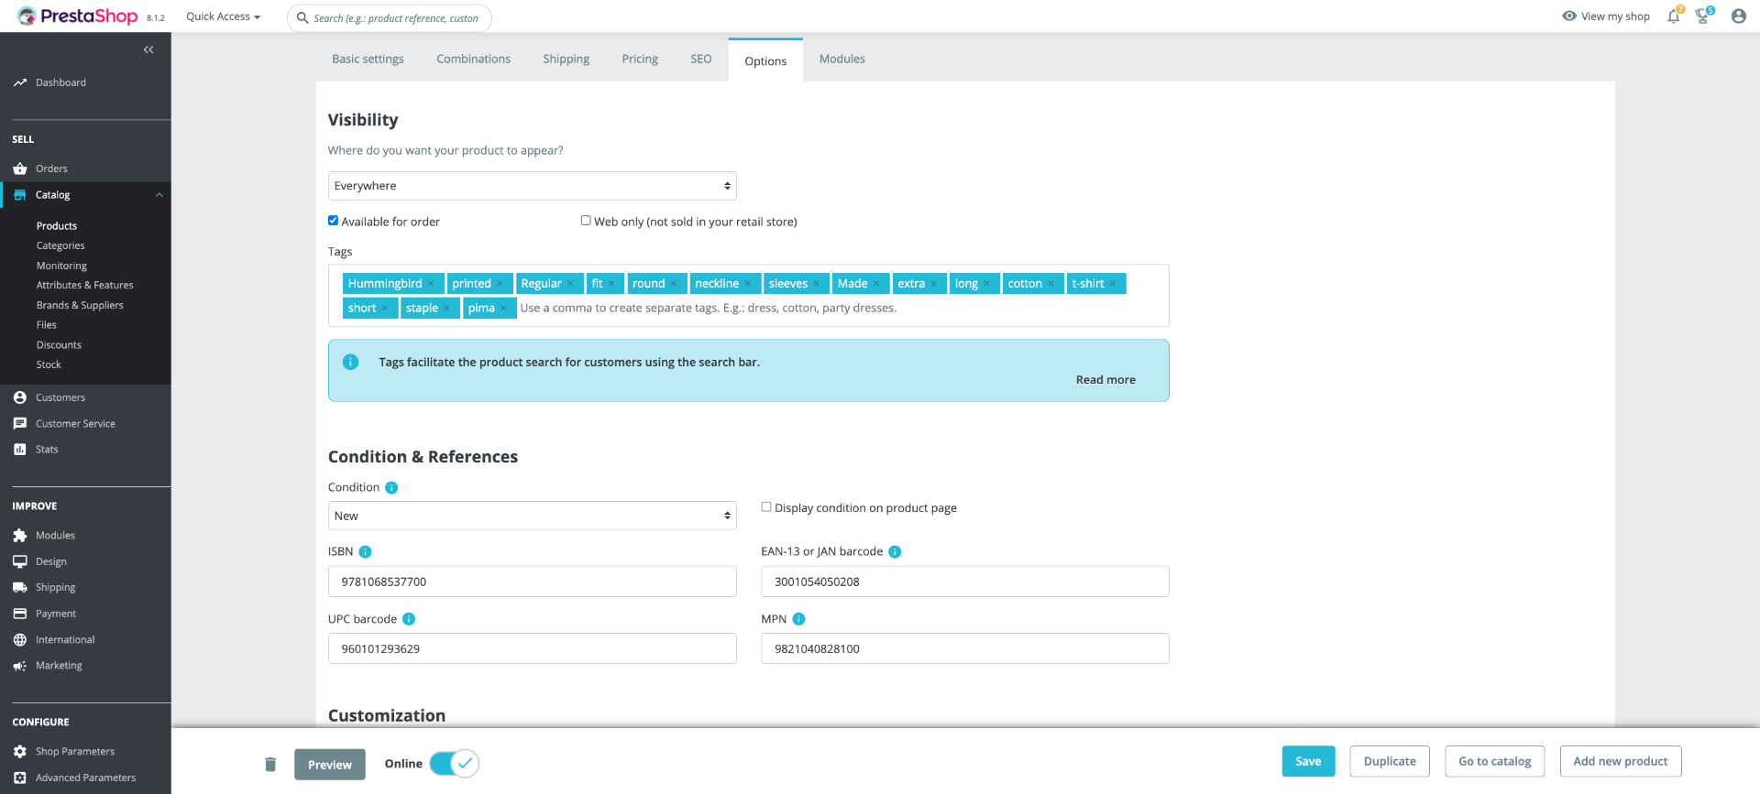This screenshot has width=1760, height=794.
Task: Remove the pima tag
Action: [x=503, y=309]
